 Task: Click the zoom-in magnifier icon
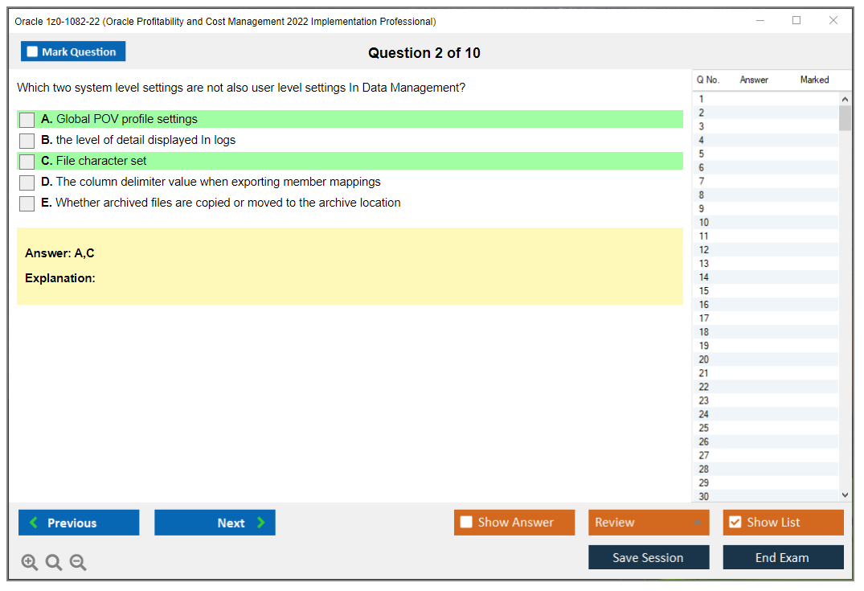coord(30,562)
